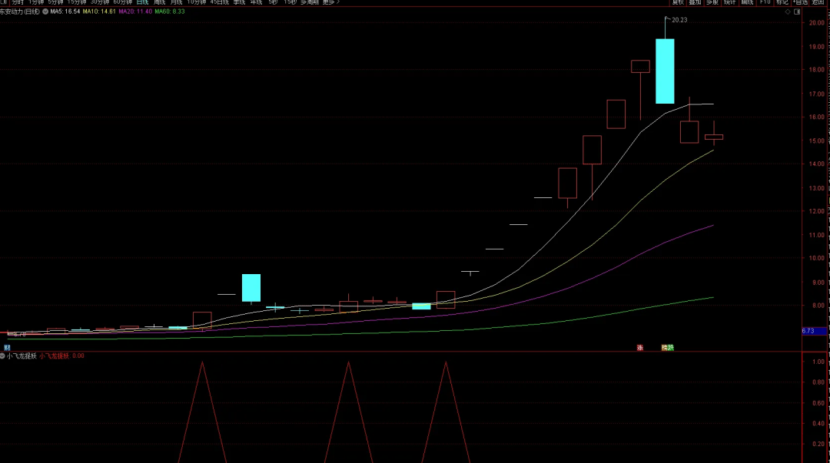Viewport: 830px width, 463px height.
Task: Open F10 company info
Action: pos(765,2)
